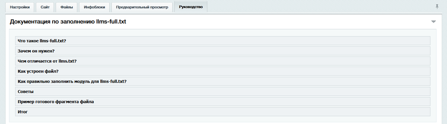Switch to the Сайт tab
This screenshot has width=447, height=124.
click(45, 7)
